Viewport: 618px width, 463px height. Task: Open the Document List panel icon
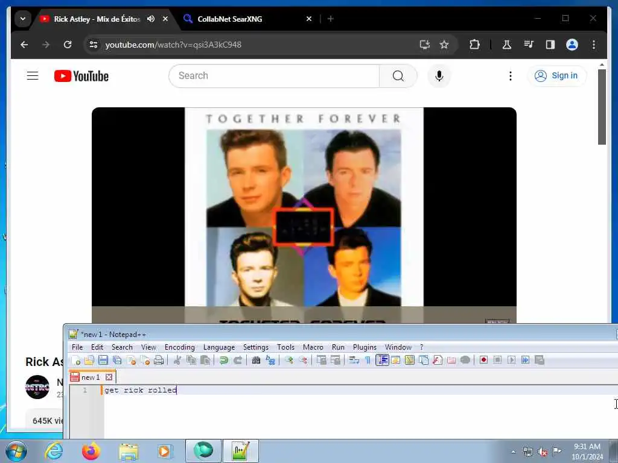pos(423,361)
